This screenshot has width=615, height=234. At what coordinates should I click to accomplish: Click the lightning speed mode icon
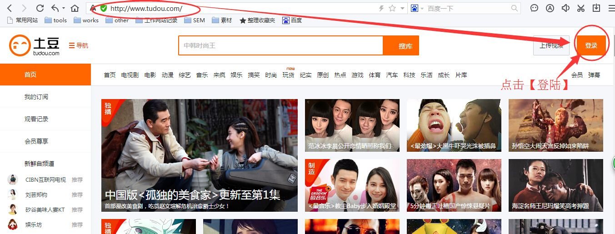[x=381, y=8]
